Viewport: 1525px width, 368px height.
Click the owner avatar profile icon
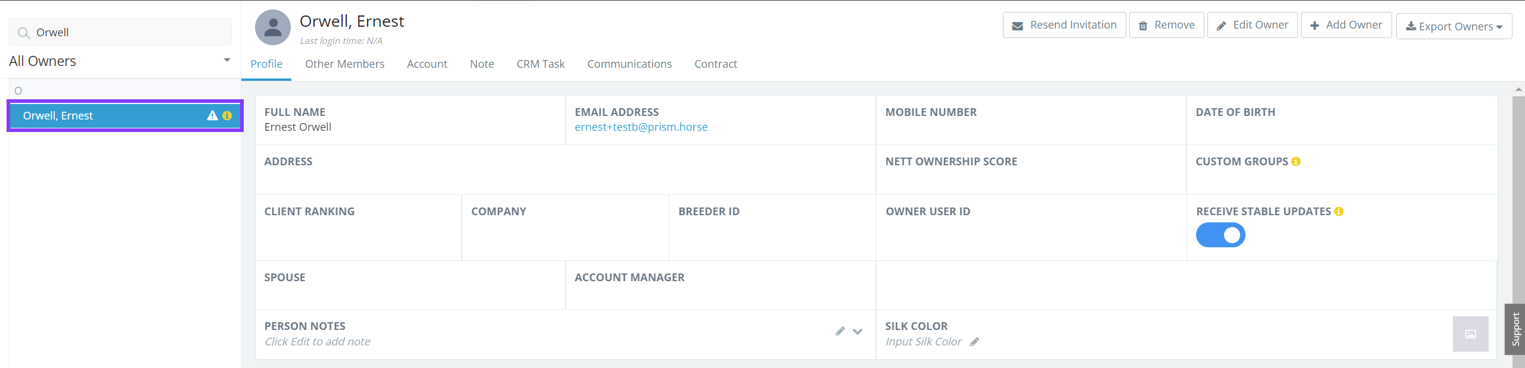tap(273, 27)
